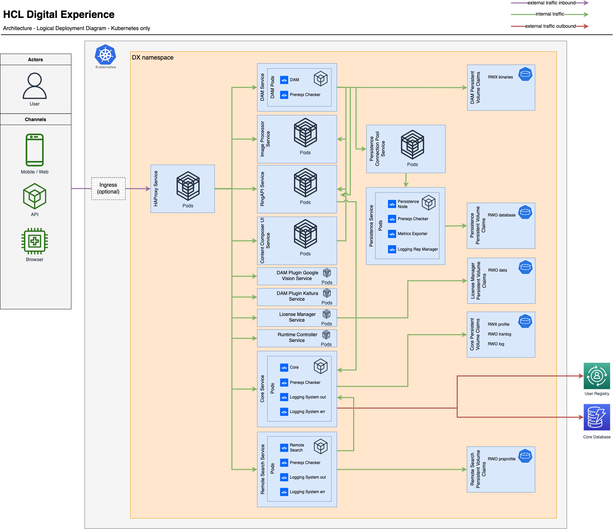The height and width of the screenshot is (529, 613).
Task: Click the DX namespace label
Action: click(152, 57)
